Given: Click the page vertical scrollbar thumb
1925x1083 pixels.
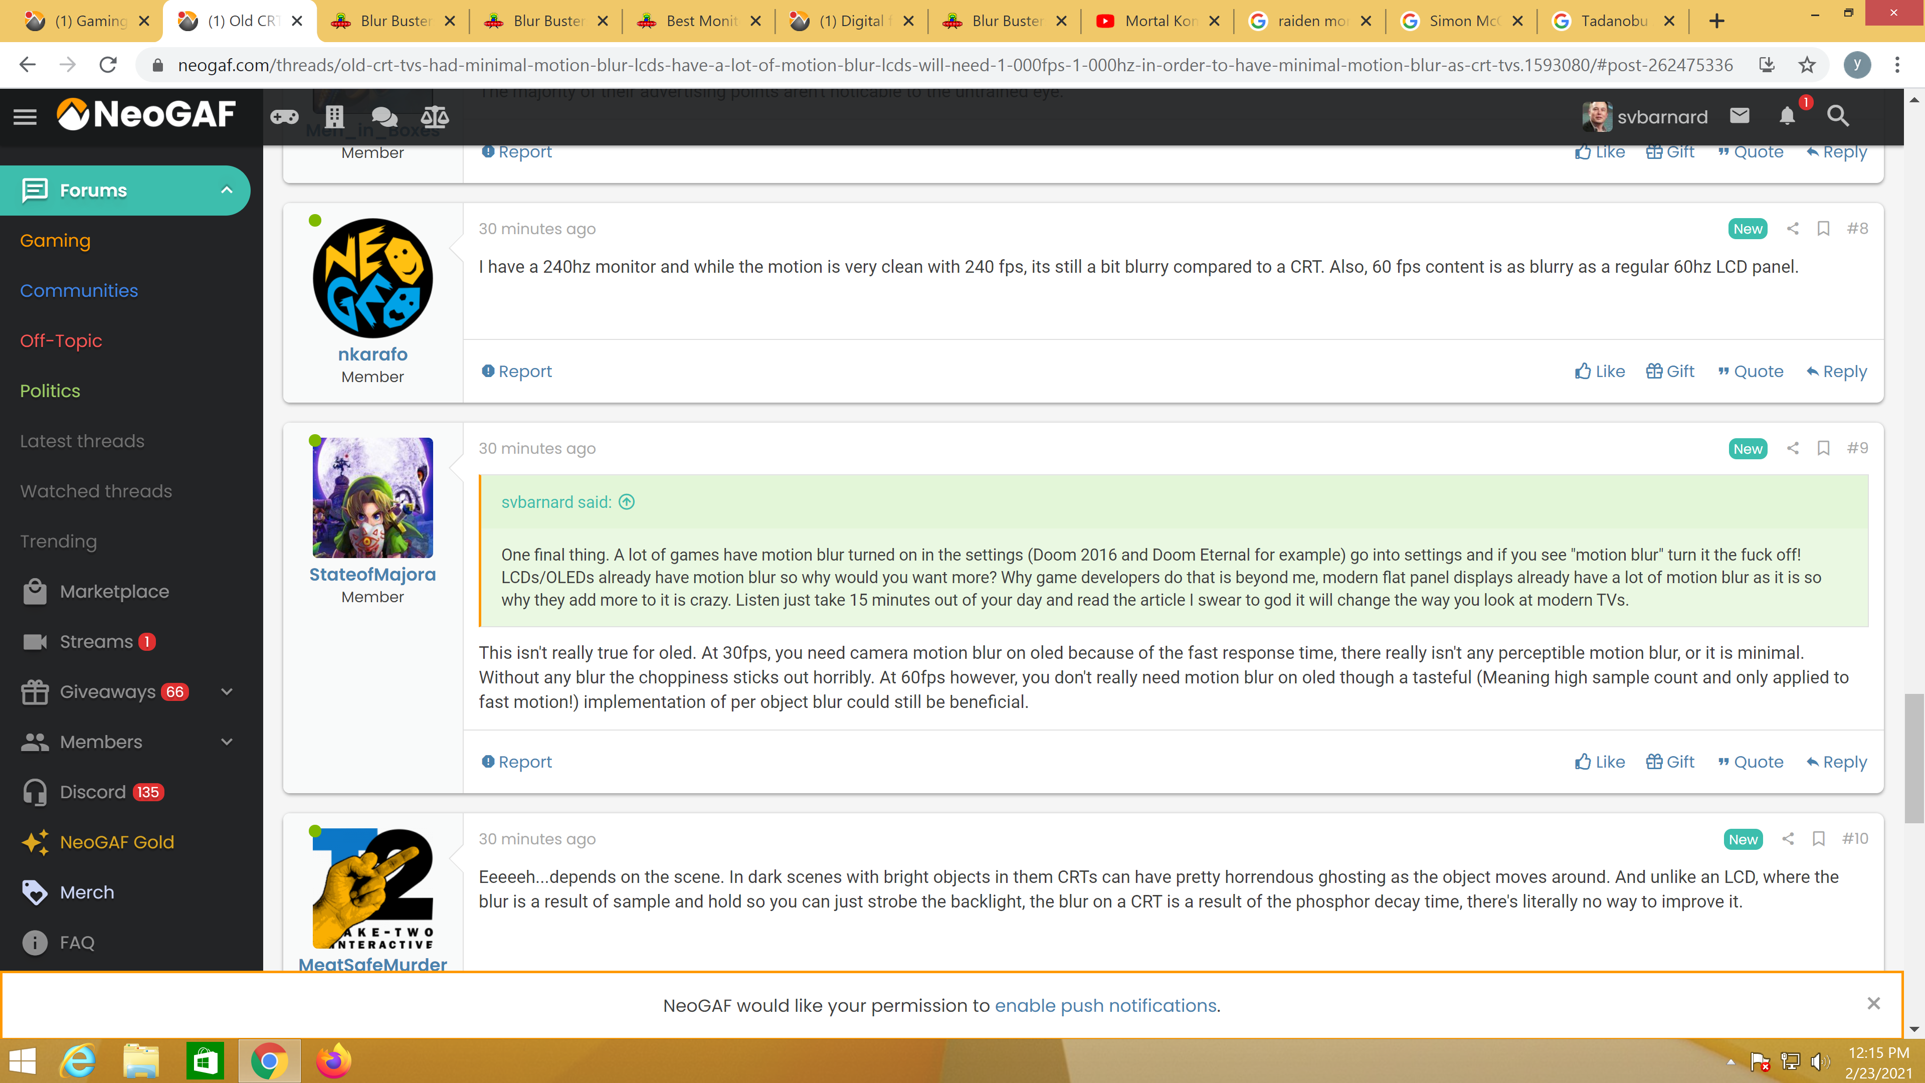Looking at the screenshot, I should (1914, 758).
